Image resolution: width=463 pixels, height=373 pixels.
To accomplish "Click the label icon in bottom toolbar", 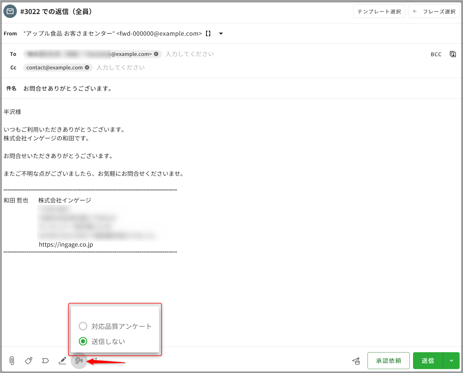I will click(x=45, y=361).
